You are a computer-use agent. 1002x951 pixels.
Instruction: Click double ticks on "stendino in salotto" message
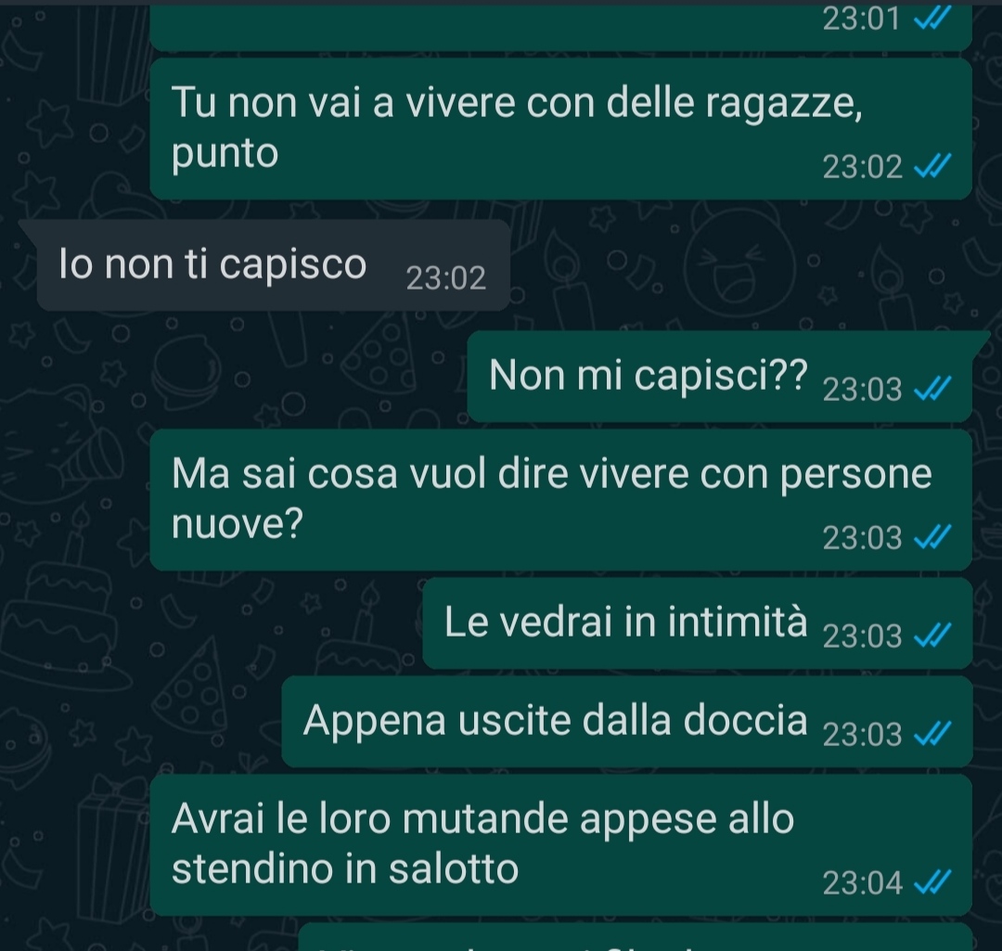pos(933,883)
